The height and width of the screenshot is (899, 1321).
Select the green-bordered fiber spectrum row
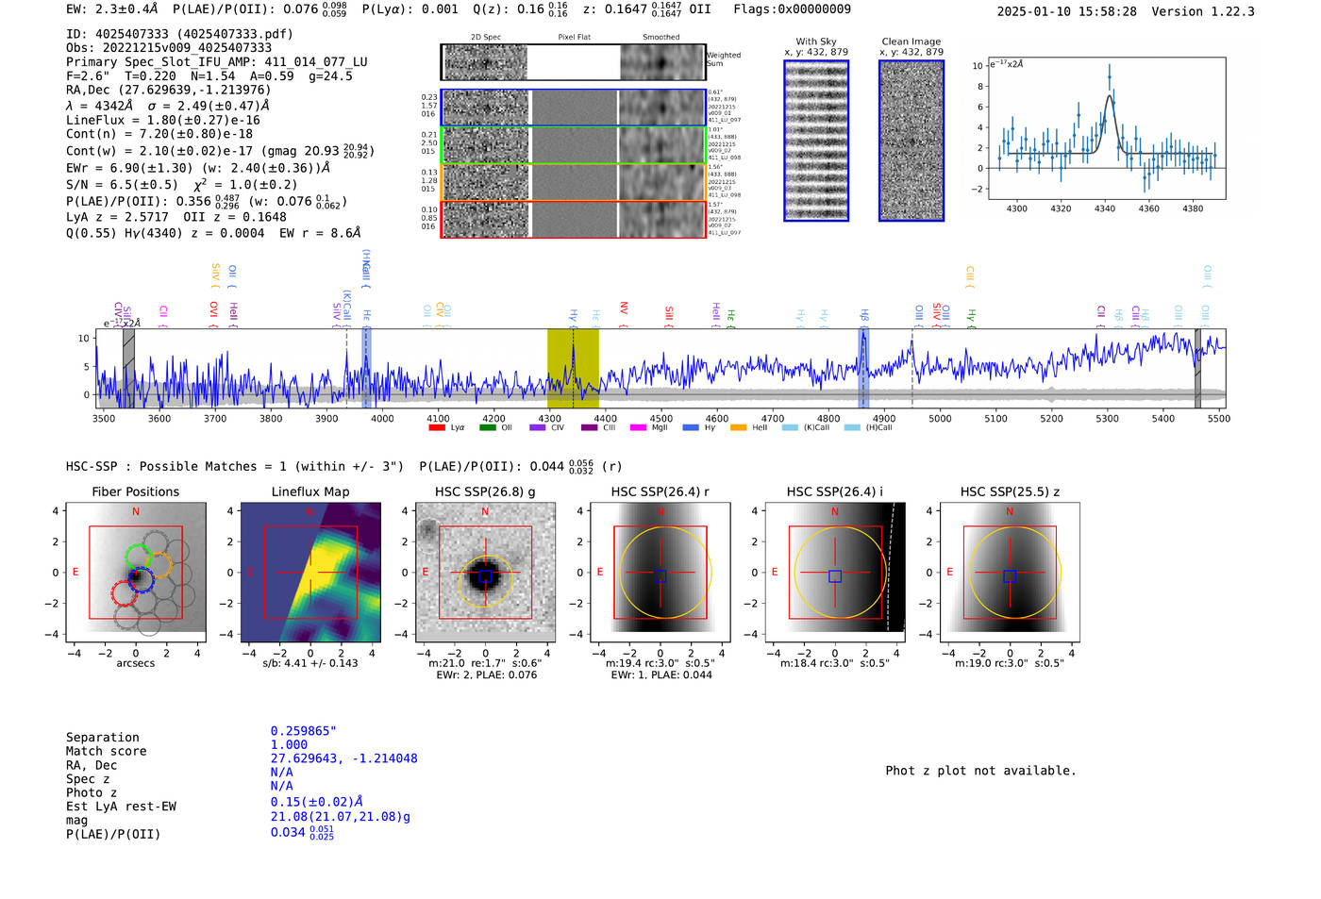574,145
